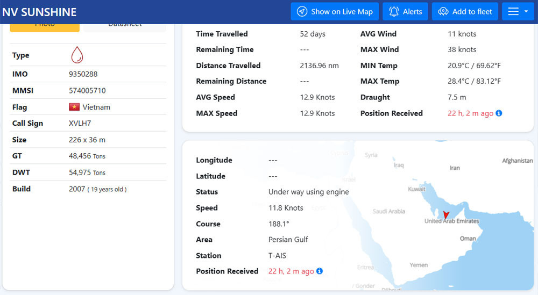This screenshot has width=538, height=295.
Task: Click the Vietnam flag icon
Action: (74, 107)
